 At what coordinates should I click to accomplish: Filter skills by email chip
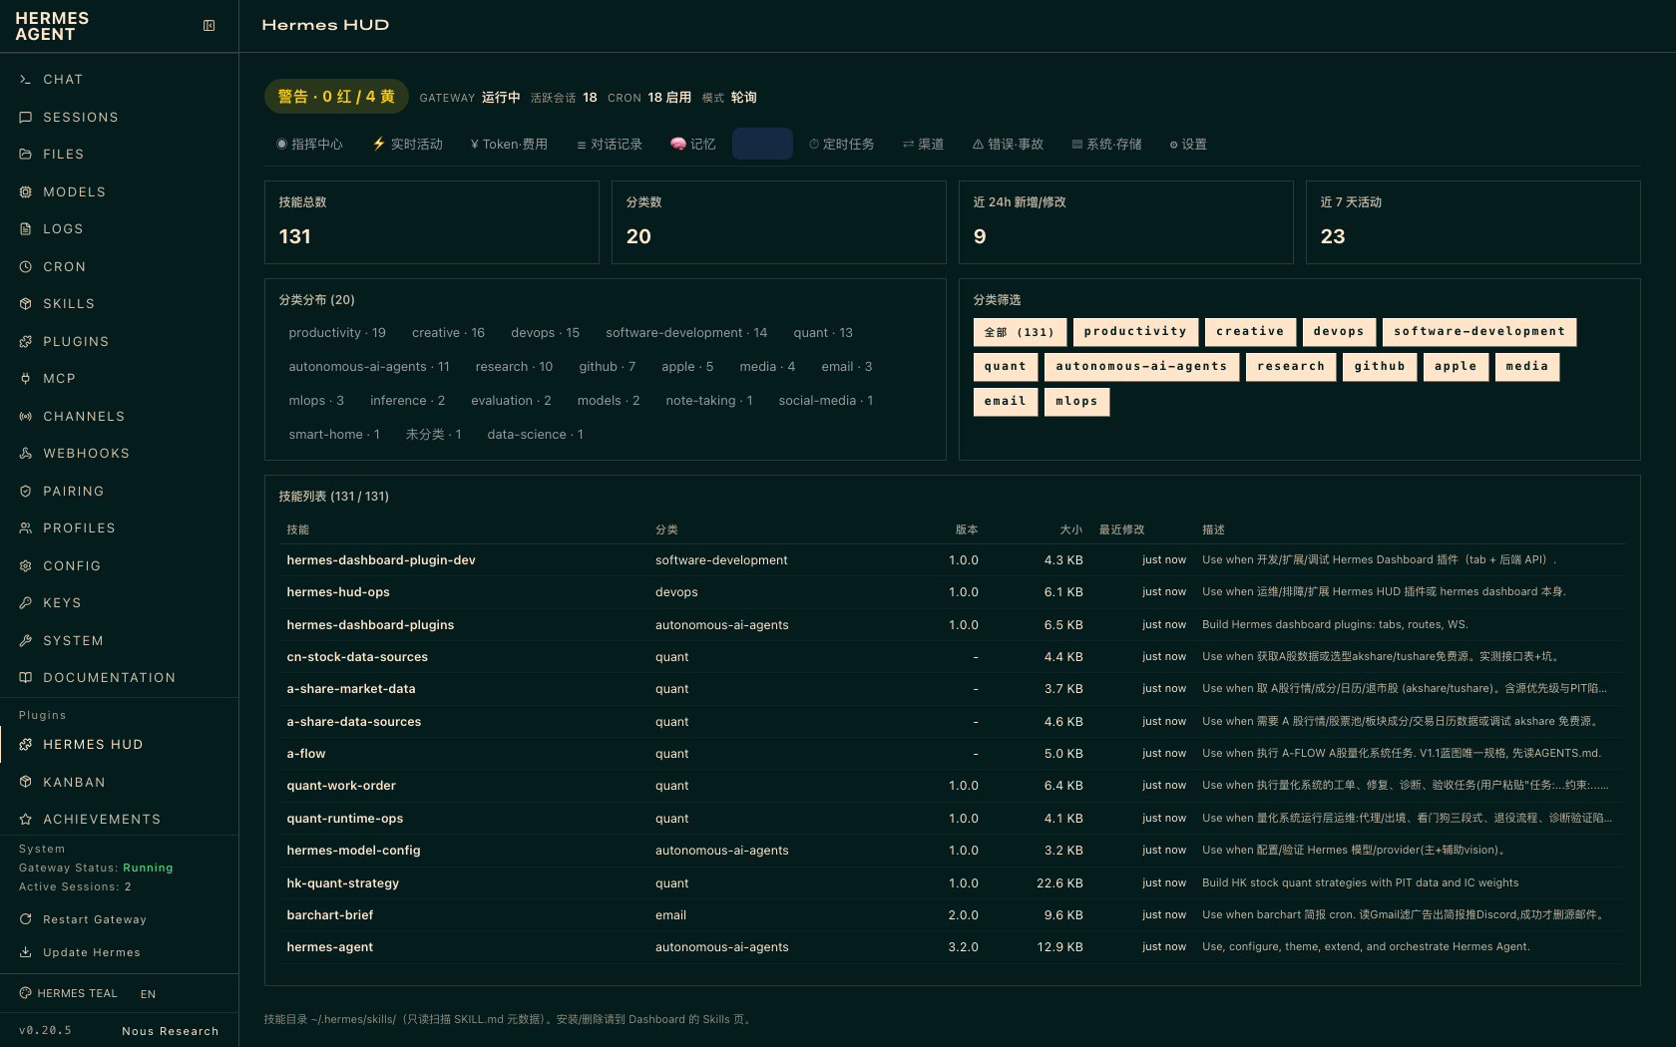point(1006,402)
